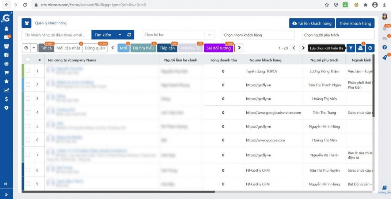
Task: Click the customer name search input field
Action: pos(56,35)
